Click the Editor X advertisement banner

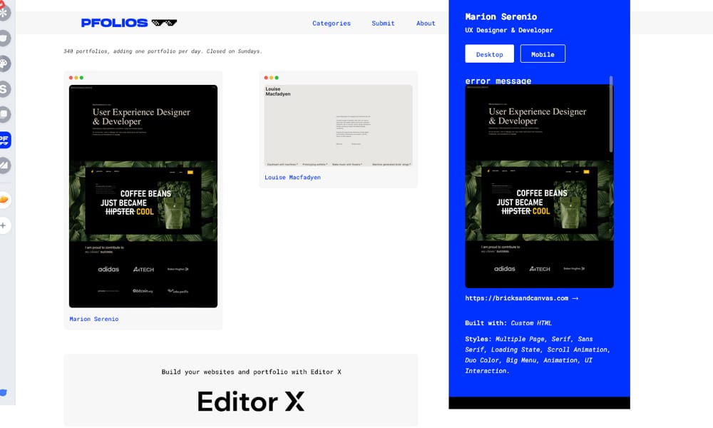tap(241, 390)
